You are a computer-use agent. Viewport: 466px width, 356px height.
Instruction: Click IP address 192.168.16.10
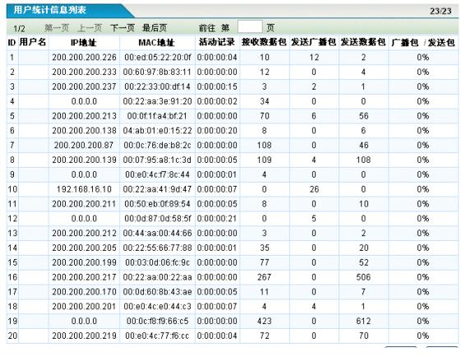84,189
